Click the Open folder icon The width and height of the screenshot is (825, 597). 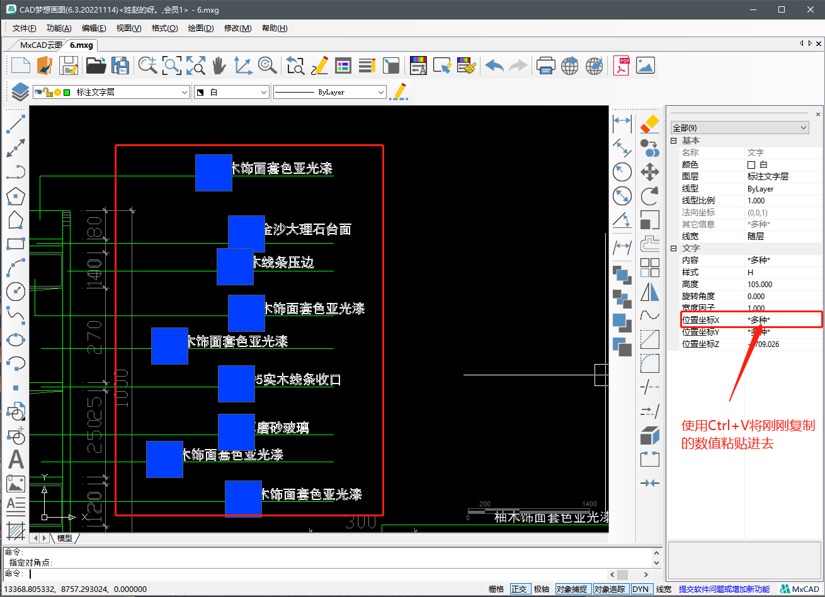(96, 65)
